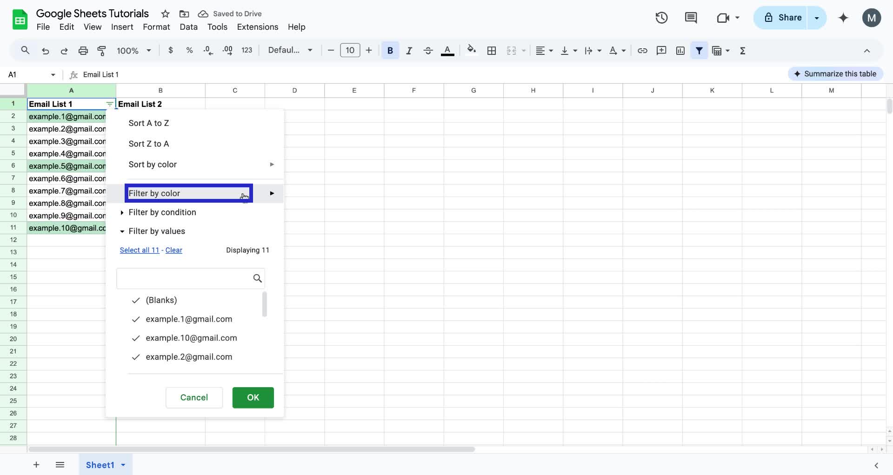Open the text color picker
893x475 pixels.
pos(447,50)
